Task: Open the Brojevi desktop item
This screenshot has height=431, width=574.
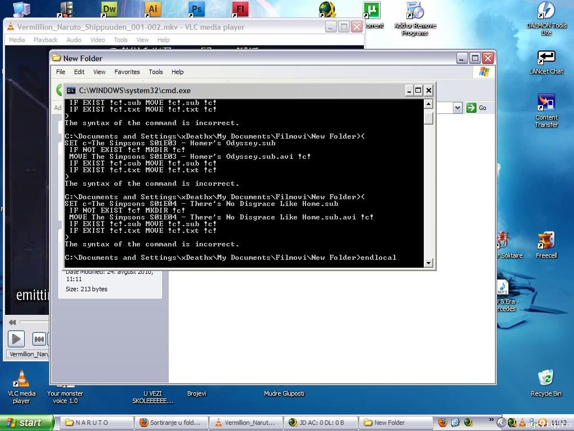Action: point(197,393)
